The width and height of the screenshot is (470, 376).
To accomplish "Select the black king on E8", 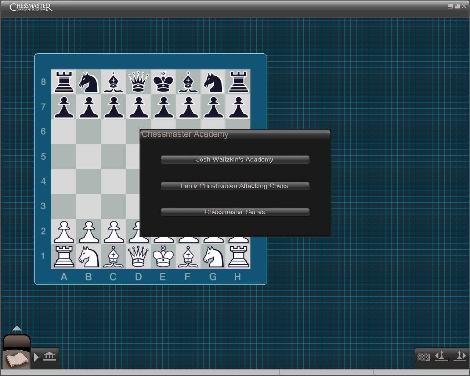I will click(163, 82).
